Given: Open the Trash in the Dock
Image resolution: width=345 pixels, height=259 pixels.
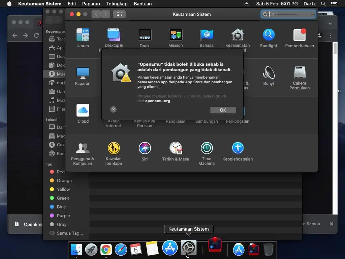Looking at the screenshot, I should [x=268, y=250].
